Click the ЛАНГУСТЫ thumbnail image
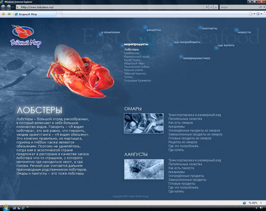Image resolution: width=266 pixels, height=211 pixels. click(x=144, y=169)
